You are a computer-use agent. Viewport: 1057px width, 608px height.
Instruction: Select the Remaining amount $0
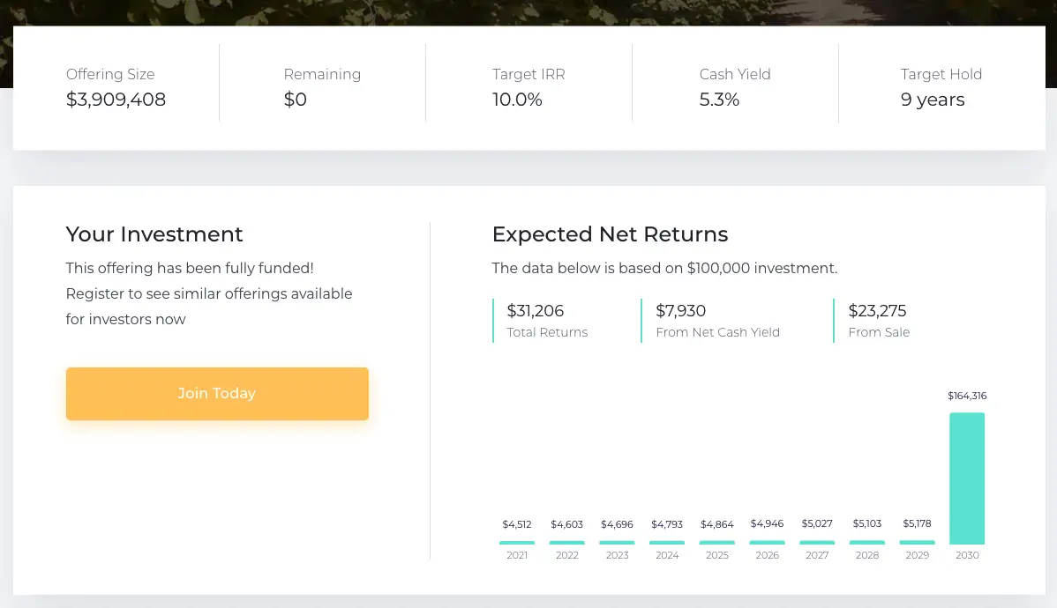[296, 100]
